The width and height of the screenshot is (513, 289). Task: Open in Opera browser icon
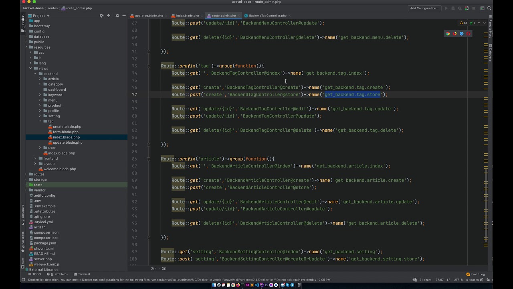point(468,34)
